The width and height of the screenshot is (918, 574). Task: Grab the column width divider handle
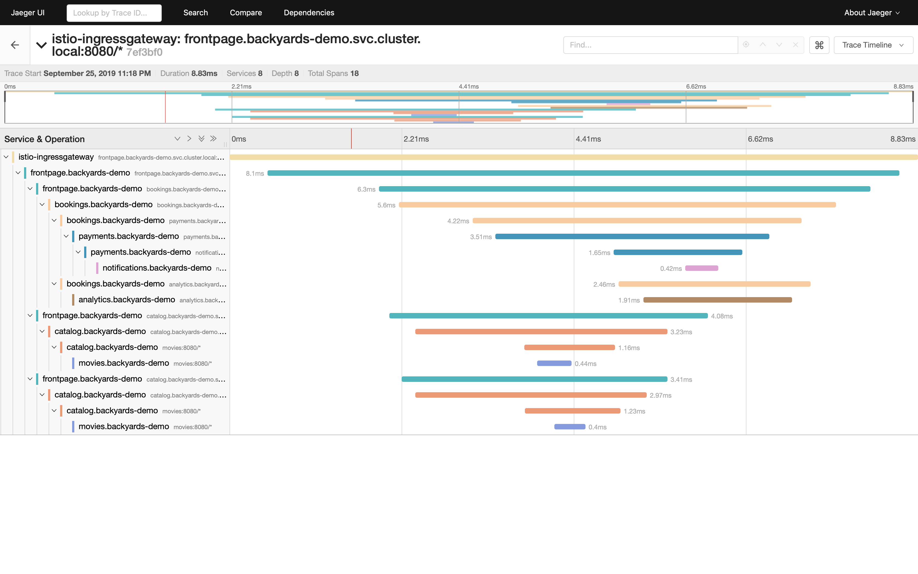click(x=225, y=144)
